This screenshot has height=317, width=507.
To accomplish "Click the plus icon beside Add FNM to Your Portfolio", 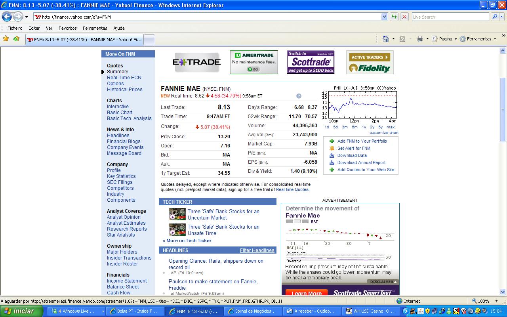I will (332, 141).
